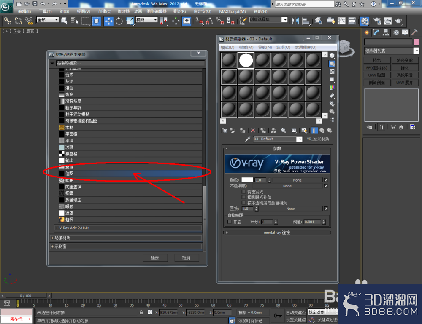Viewport: 422px width, 324px height.
Task: Click the Mirror tool icon
Action: 295,21
